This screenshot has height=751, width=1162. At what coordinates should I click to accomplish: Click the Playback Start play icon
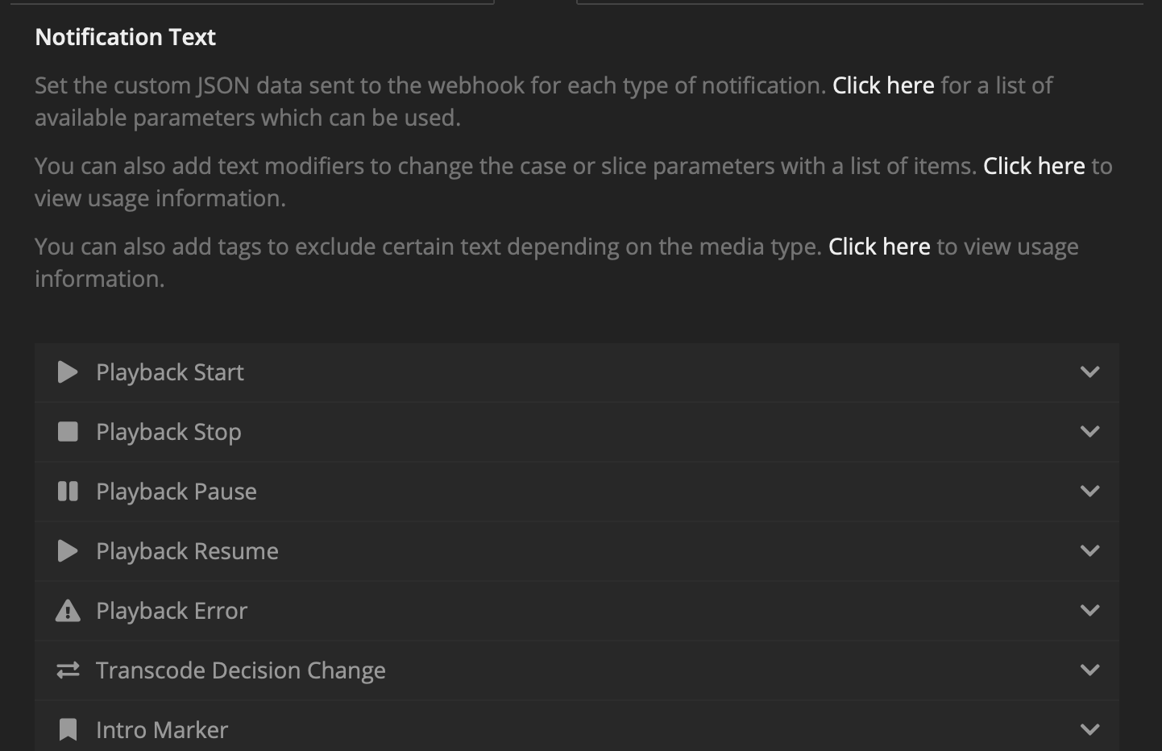pyautogui.click(x=68, y=372)
